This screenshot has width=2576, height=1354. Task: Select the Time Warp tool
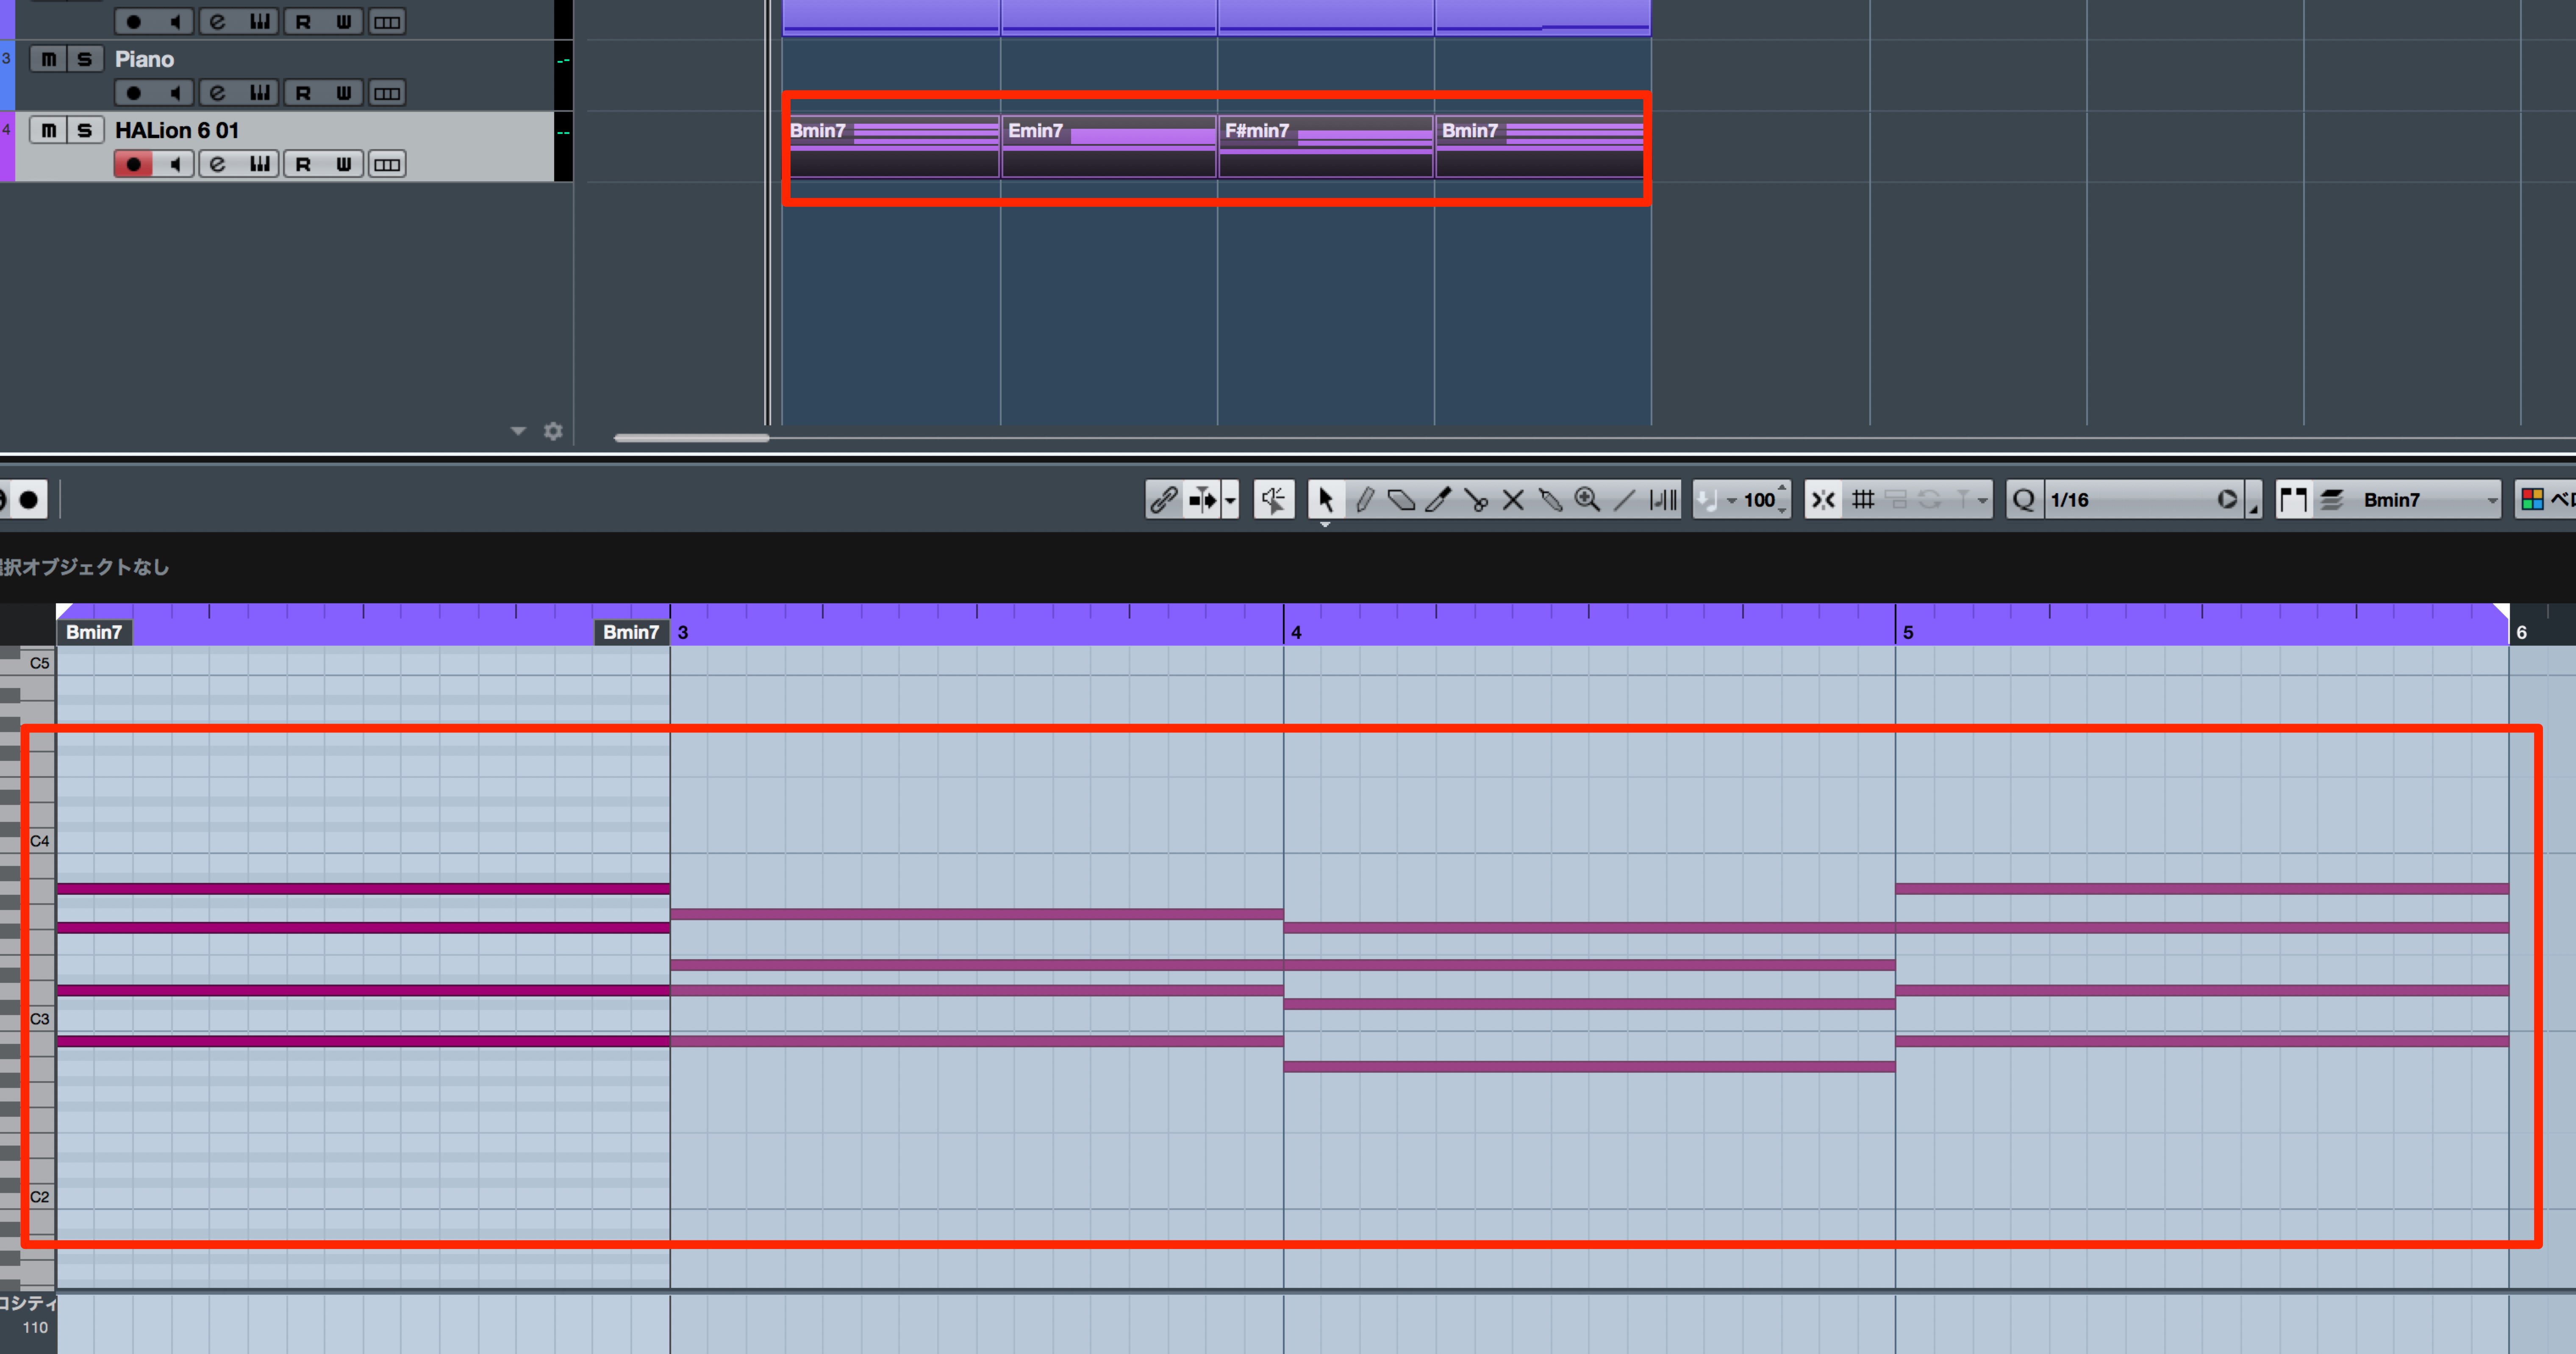[1663, 499]
